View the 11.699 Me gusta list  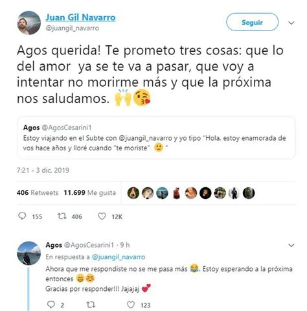pos(90,192)
